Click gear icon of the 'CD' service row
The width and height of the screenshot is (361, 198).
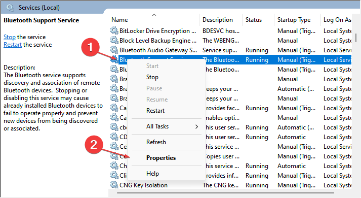pyautogui.click(x=114, y=137)
